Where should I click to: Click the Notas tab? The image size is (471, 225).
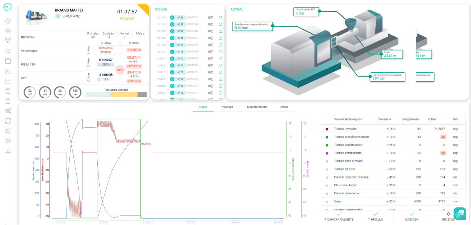tap(285, 107)
